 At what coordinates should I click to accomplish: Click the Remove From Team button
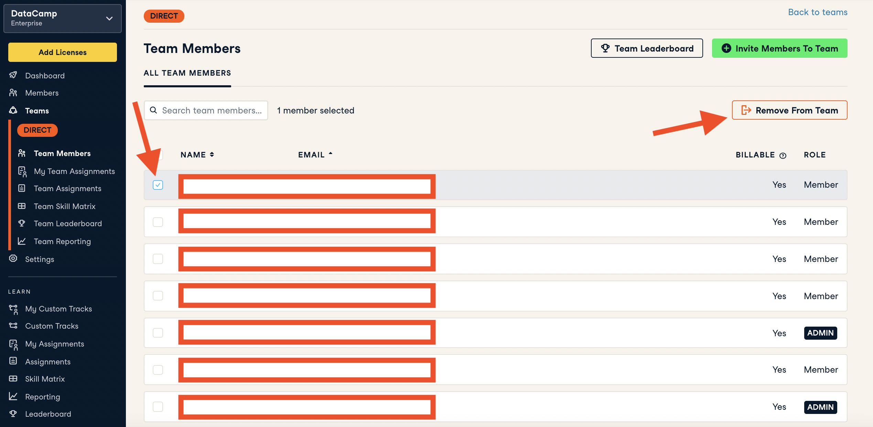789,110
